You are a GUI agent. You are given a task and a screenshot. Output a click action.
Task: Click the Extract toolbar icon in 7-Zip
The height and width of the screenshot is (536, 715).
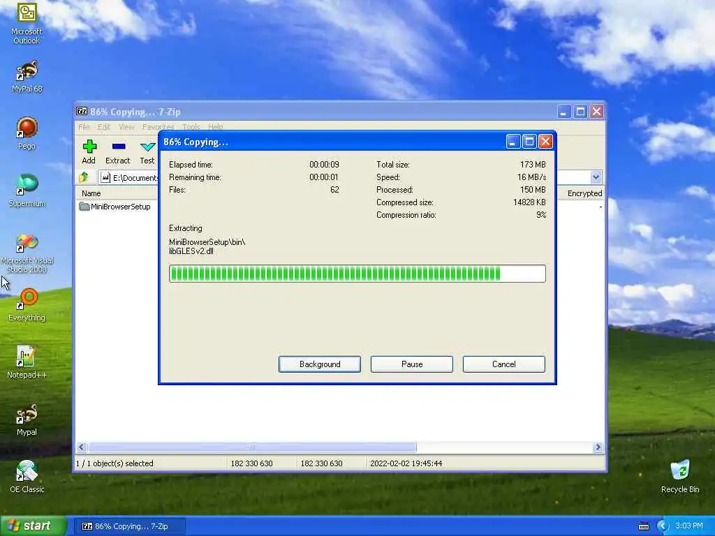tap(117, 152)
